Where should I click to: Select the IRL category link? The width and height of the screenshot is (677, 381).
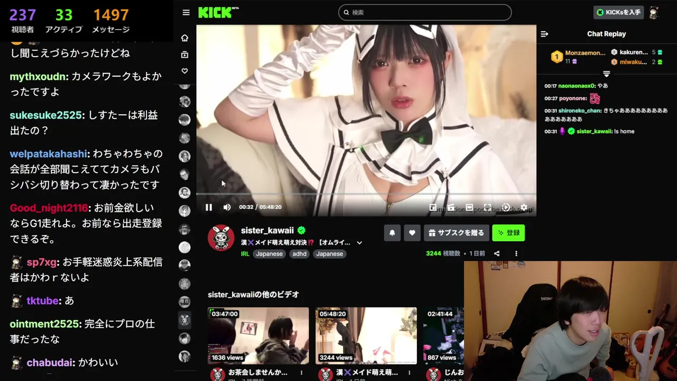coord(245,254)
